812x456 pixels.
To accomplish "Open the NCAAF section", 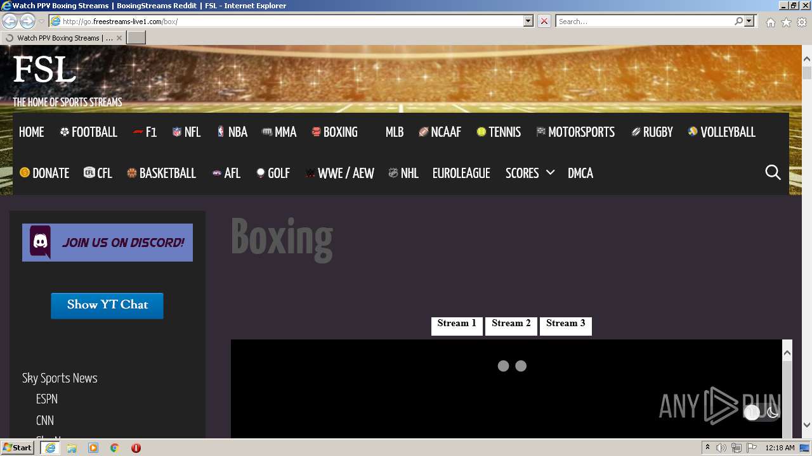I will click(x=440, y=132).
